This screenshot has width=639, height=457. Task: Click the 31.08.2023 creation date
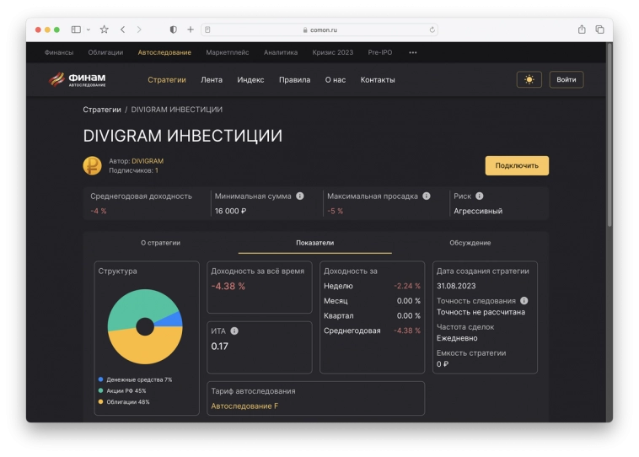[456, 286]
